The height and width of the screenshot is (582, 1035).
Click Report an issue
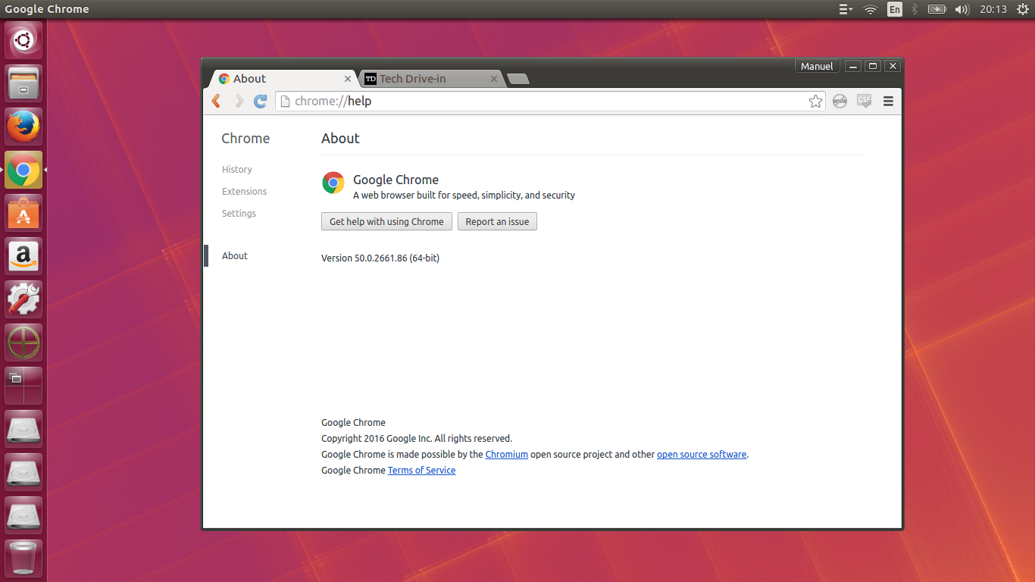pyautogui.click(x=497, y=221)
